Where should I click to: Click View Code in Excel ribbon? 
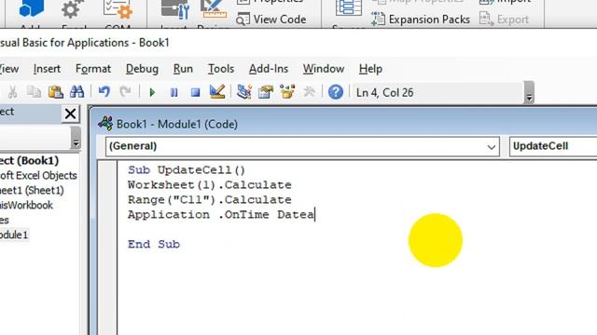click(271, 19)
